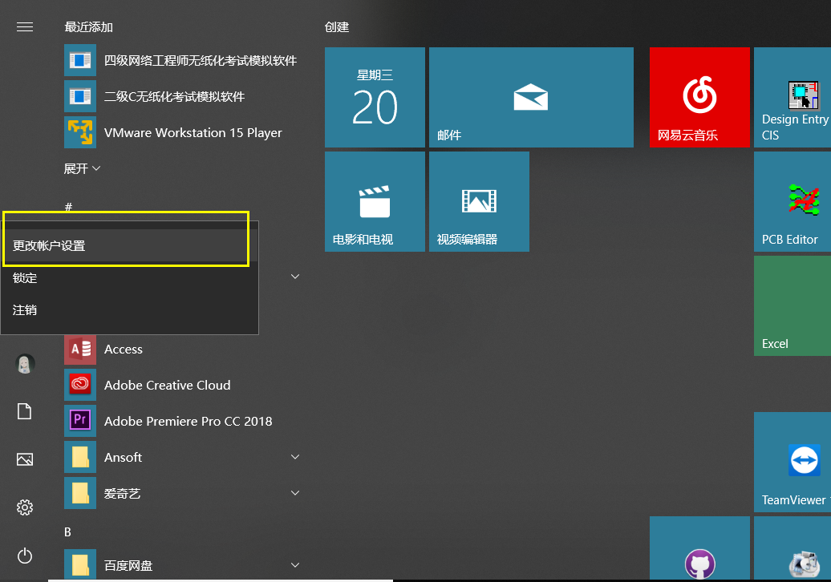Open the 邮件 mail tile
831x582 pixels.
[x=531, y=98]
